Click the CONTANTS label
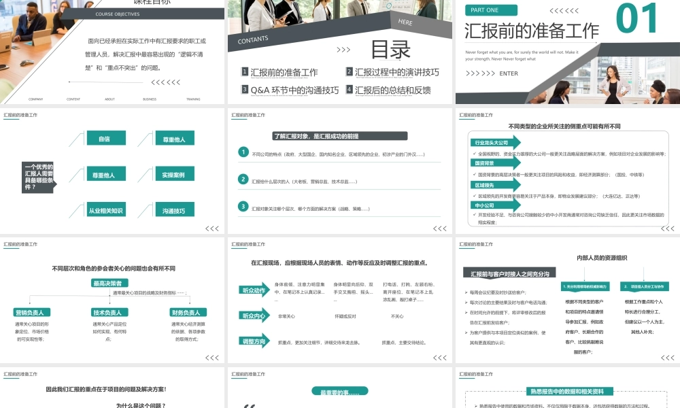Viewport: 680px width, 408px height. (x=253, y=40)
